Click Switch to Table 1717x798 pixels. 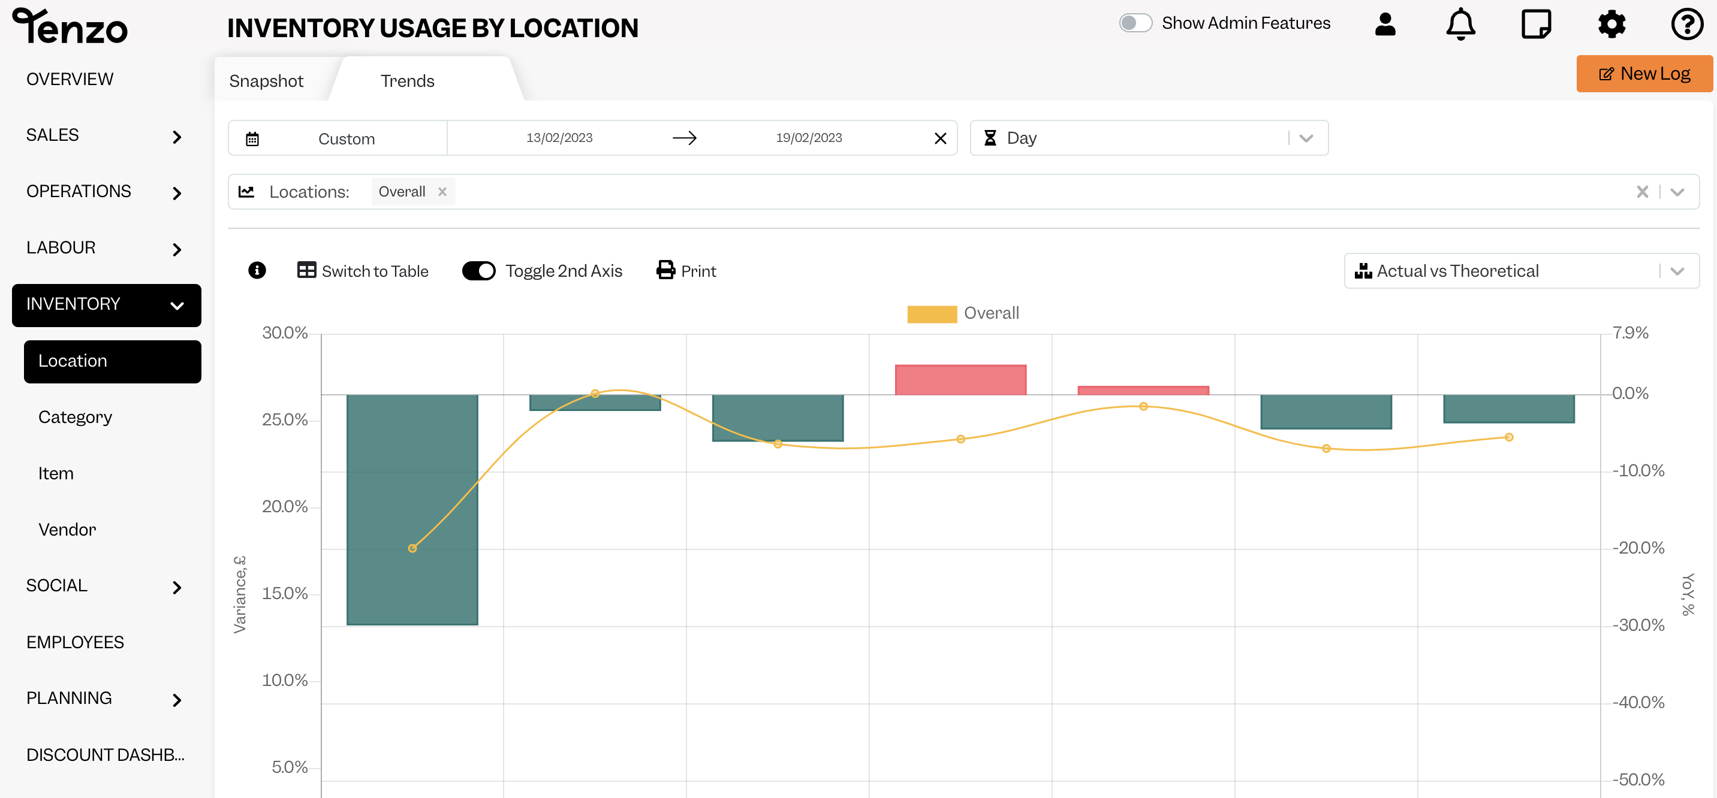[363, 271]
